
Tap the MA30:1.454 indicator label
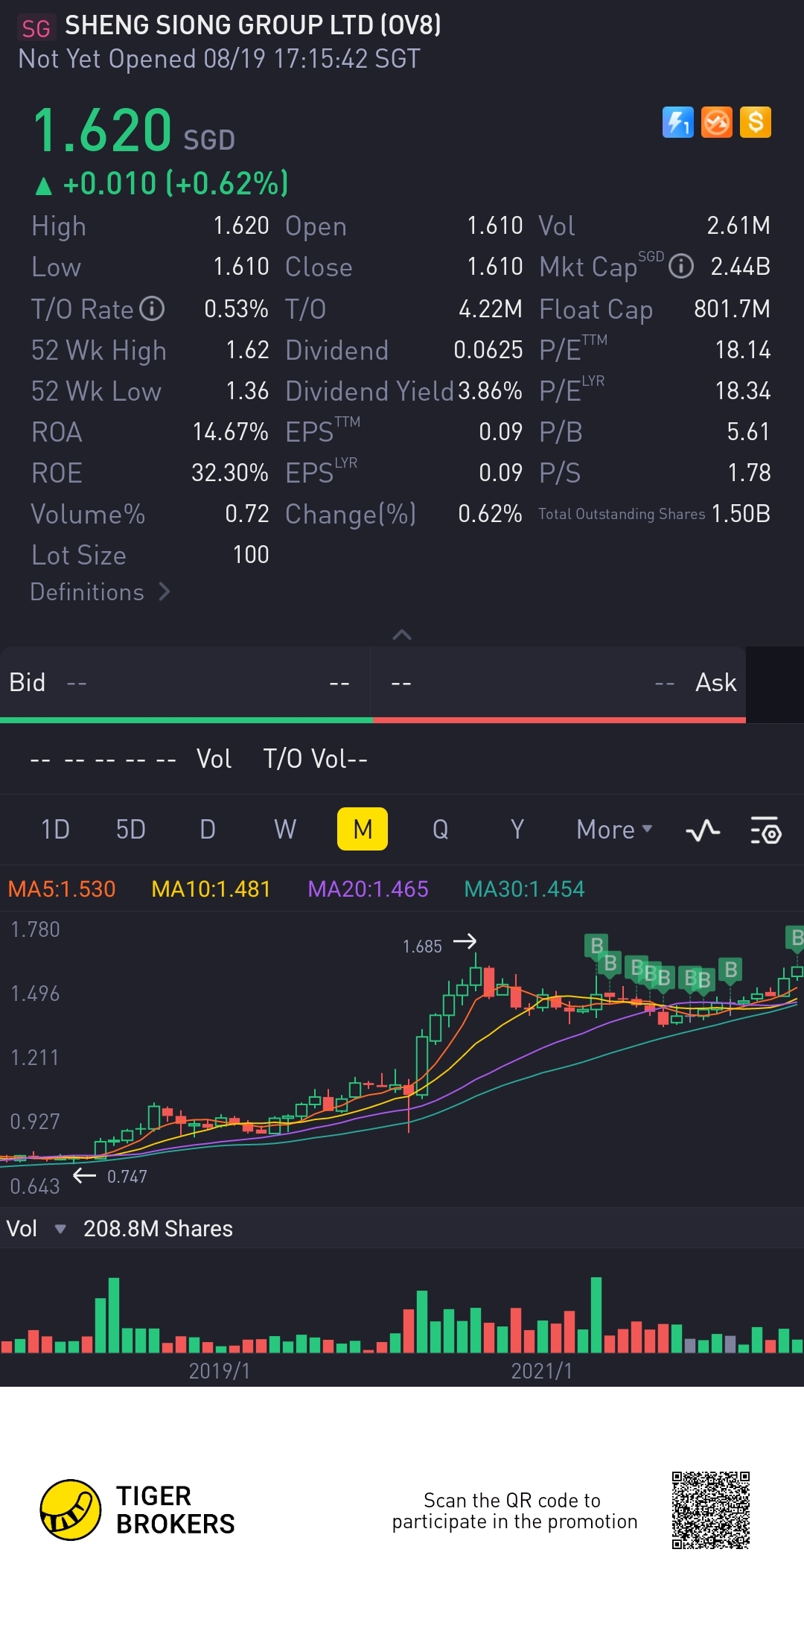[x=524, y=888]
